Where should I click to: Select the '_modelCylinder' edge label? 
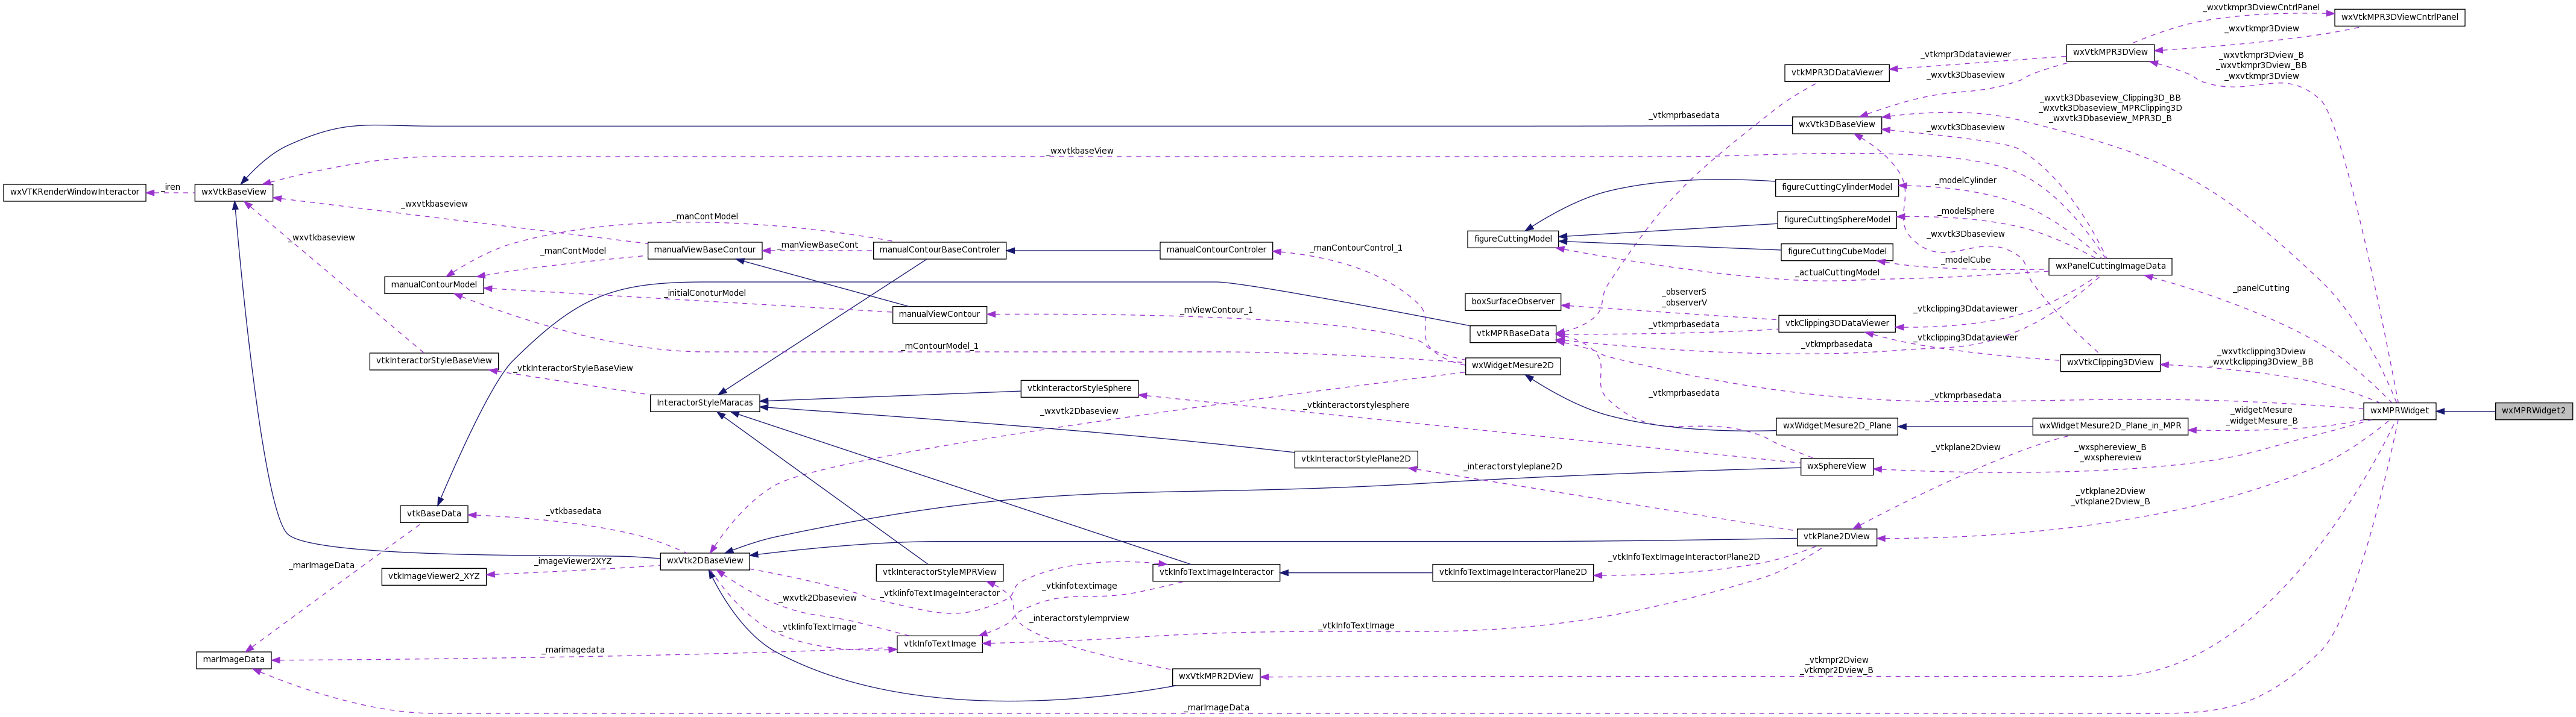(x=1966, y=181)
